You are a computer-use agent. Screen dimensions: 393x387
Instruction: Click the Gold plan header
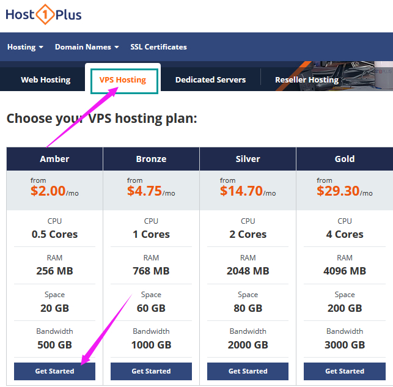point(345,159)
